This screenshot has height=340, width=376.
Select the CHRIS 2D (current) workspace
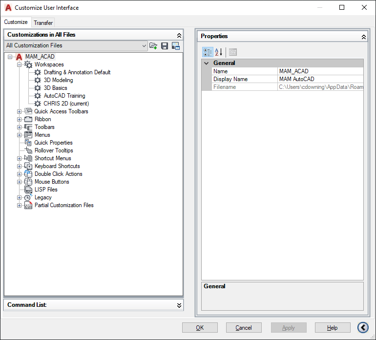pos(66,104)
